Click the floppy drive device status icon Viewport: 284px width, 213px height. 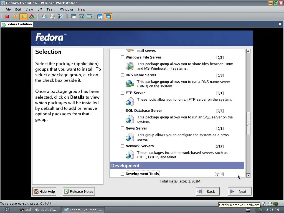click(270, 204)
